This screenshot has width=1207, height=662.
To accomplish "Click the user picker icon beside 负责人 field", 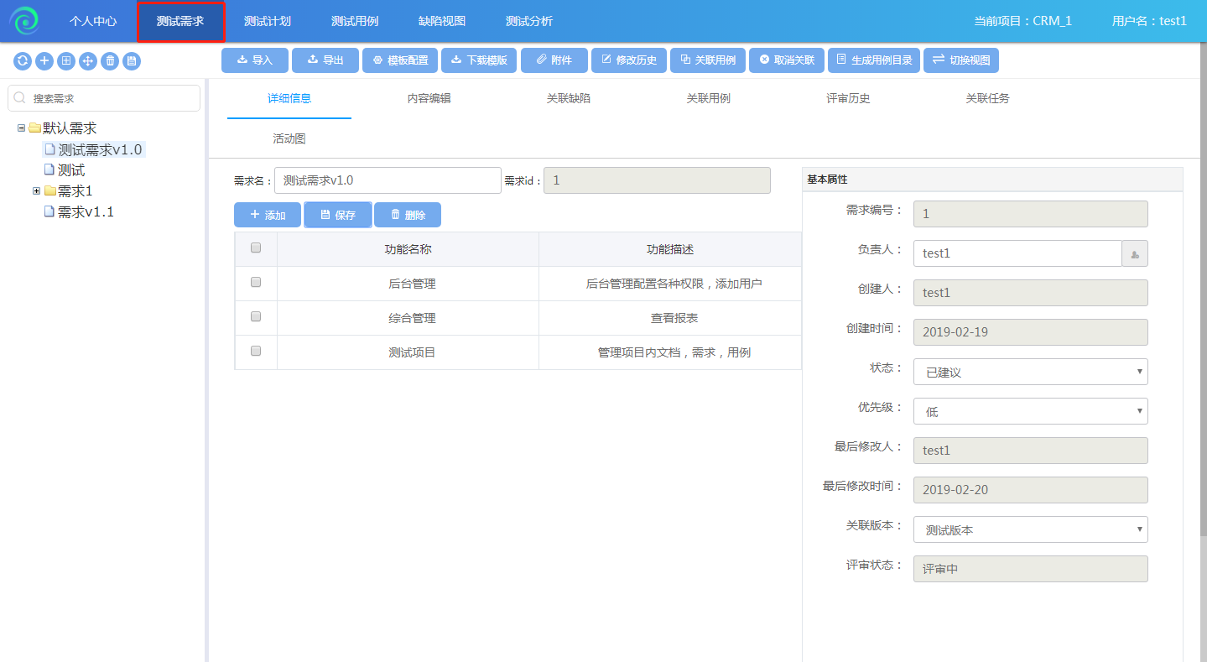I will 1135,253.
